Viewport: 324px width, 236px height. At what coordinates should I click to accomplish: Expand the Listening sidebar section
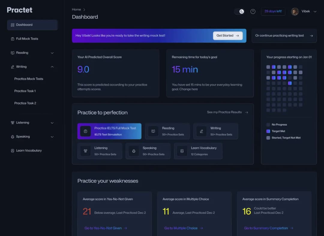52,123
